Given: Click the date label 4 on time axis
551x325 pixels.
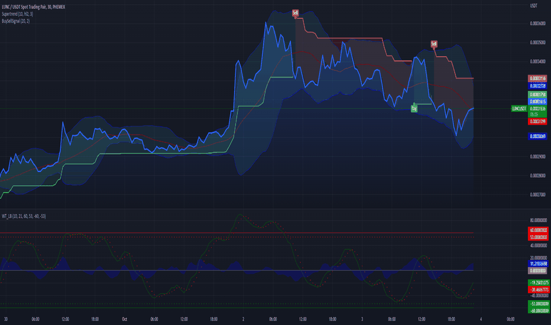Looking at the screenshot, I should pyautogui.click(x=481, y=319).
